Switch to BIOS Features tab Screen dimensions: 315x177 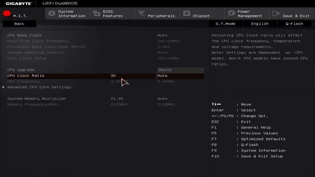pos(113,14)
